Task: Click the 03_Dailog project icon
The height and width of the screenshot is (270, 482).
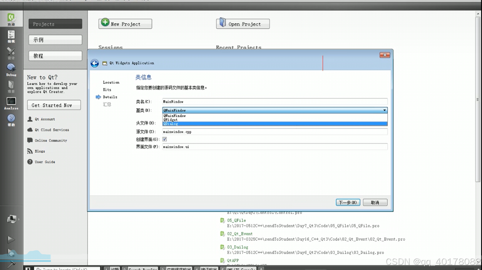Action: [222, 247]
